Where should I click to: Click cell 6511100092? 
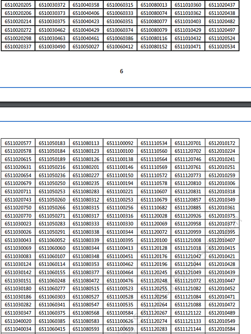tap(120, 143)
